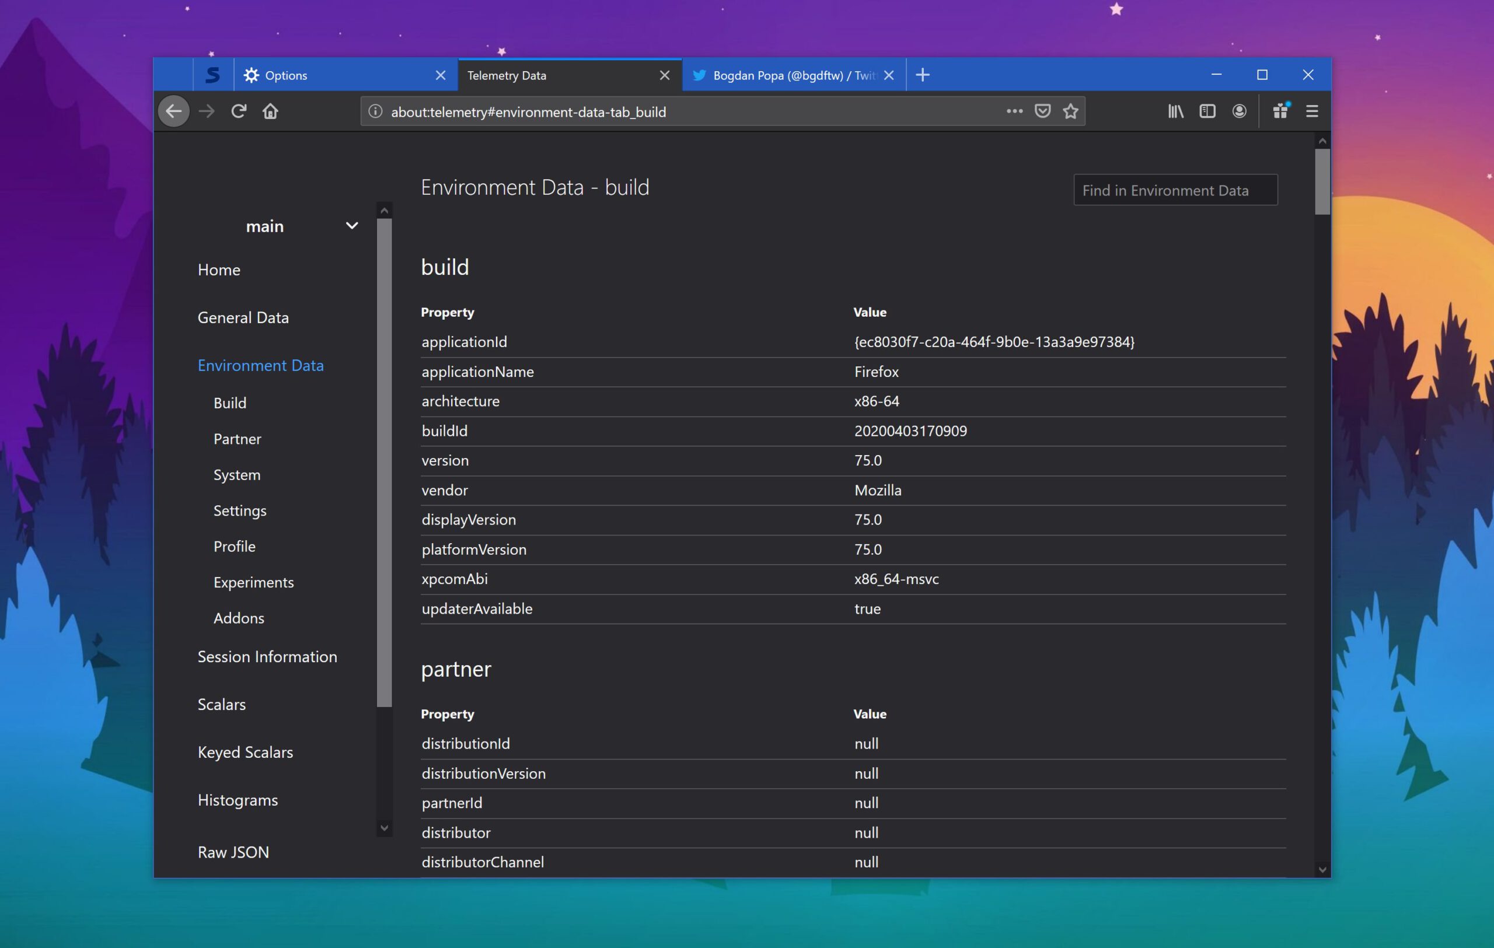Close the Telemetry Data tab

pyautogui.click(x=665, y=75)
